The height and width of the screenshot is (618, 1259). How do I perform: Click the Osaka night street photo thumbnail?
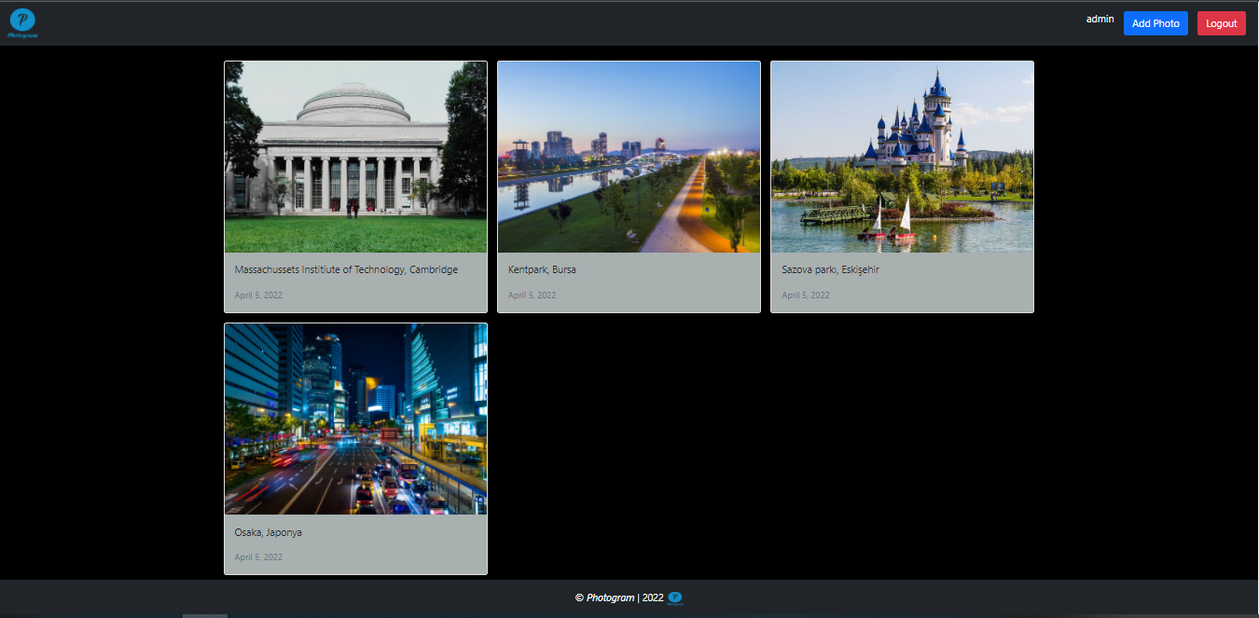[355, 419]
